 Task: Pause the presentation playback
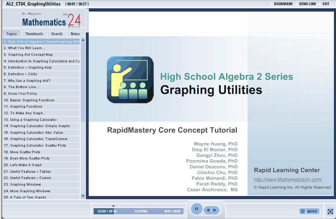click(196, 209)
